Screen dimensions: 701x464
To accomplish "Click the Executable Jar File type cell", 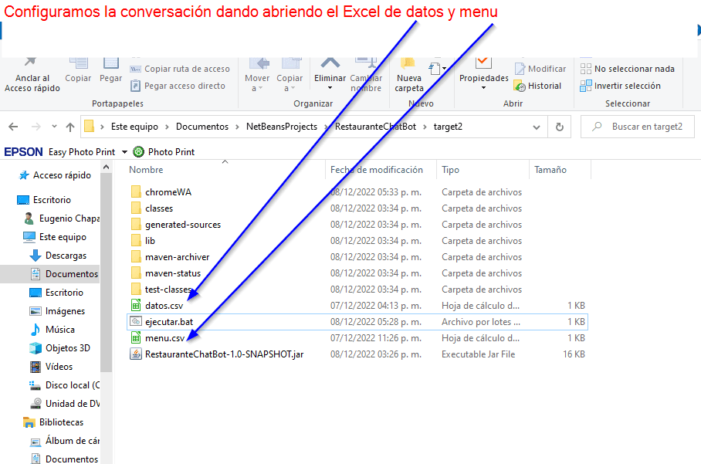I will tap(479, 354).
